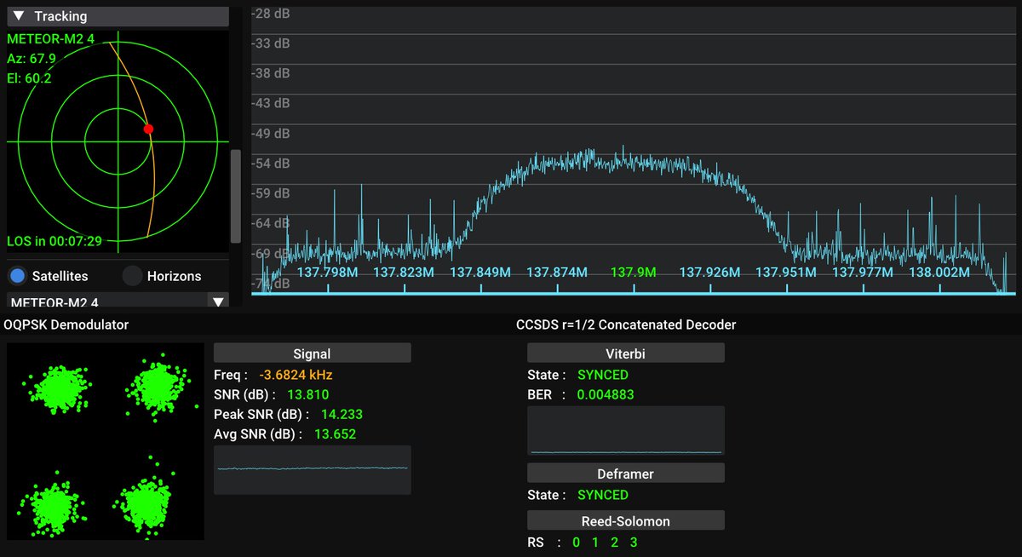The width and height of the screenshot is (1022, 557).
Task: Click the 137.823M frequency label
Action: pos(404,273)
